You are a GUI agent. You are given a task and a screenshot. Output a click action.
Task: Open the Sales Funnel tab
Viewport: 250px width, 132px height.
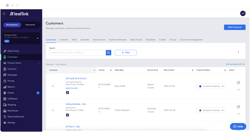click(x=136, y=40)
